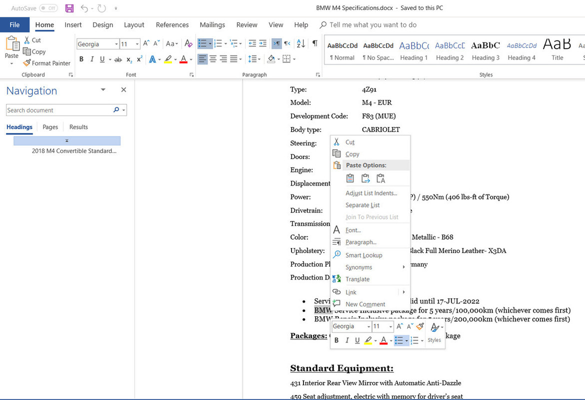Screen dimensions: 585x400
Task: Toggle left-to-right text direction
Action: pos(276,43)
